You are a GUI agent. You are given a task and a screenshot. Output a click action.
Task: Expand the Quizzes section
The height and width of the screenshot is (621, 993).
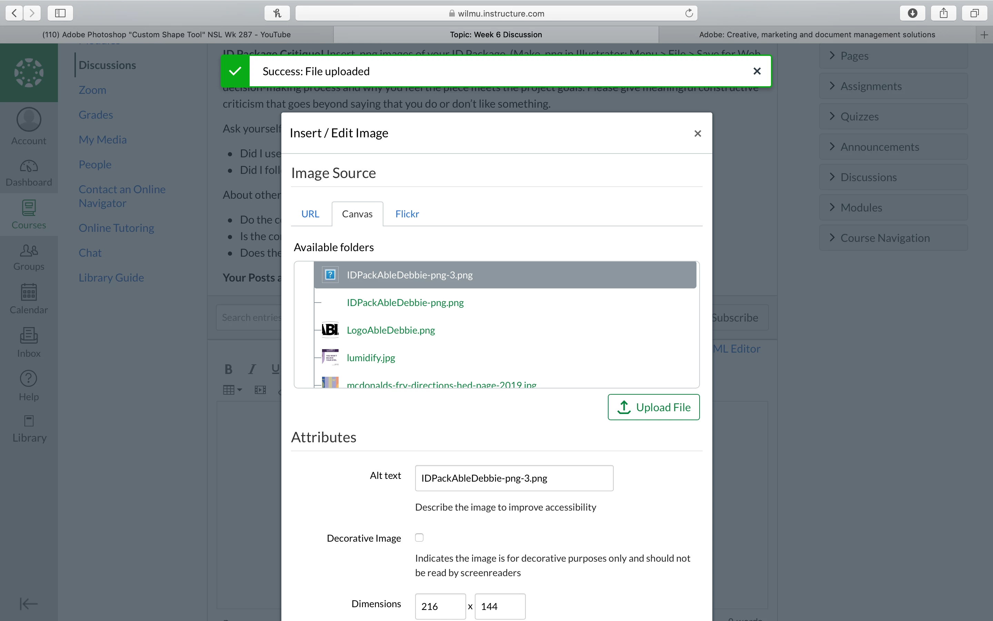pyautogui.click(x=859, y=117)
